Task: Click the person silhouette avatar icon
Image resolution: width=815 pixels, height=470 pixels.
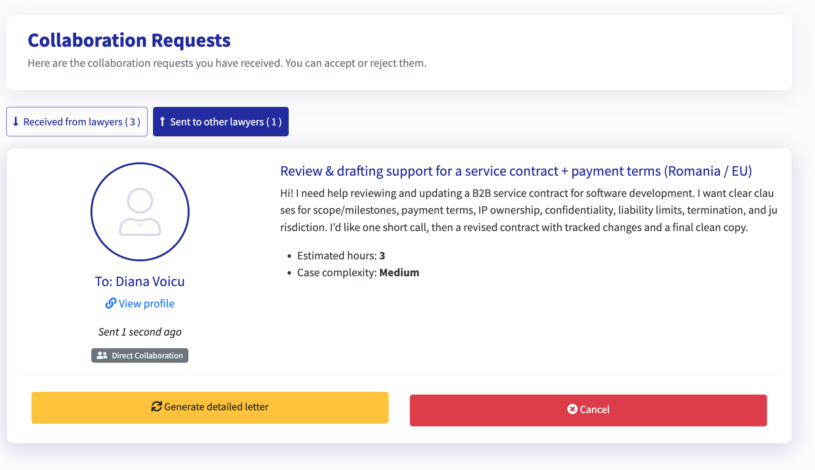Action: [x=140, y=211]
